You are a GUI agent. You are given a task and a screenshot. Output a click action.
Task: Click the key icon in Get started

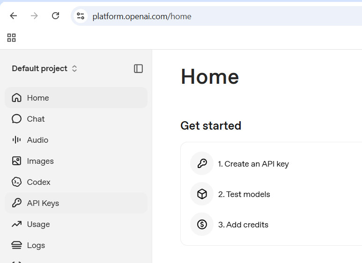pyautogui.click(x=202, y=164)
